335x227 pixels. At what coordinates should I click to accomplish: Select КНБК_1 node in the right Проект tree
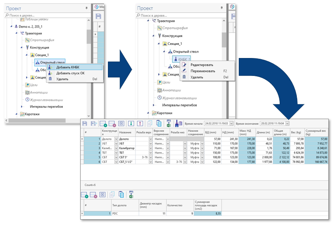tap(182, 59)
